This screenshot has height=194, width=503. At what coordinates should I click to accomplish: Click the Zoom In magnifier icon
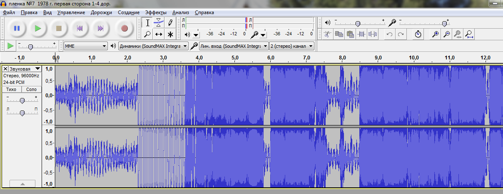(x=435, y=34)
